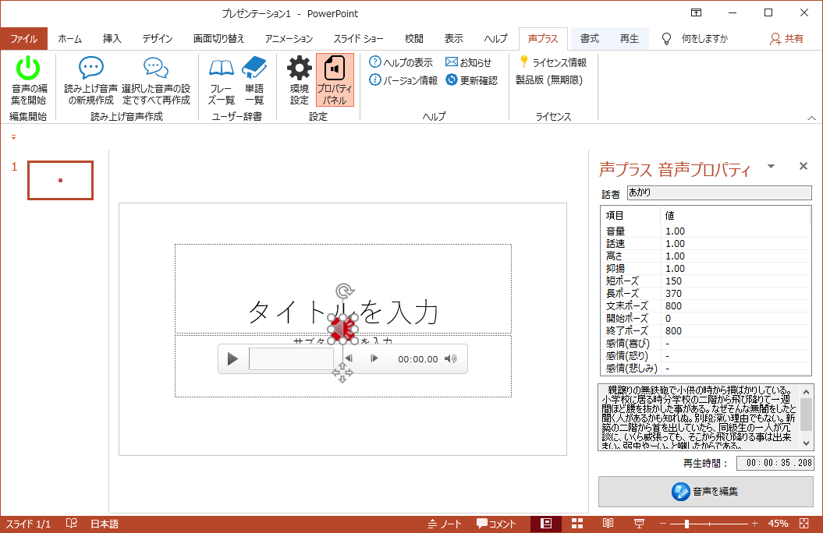
Task: Open the phrase list (フレーズ一覧)
Action: (x=221, y=81)
